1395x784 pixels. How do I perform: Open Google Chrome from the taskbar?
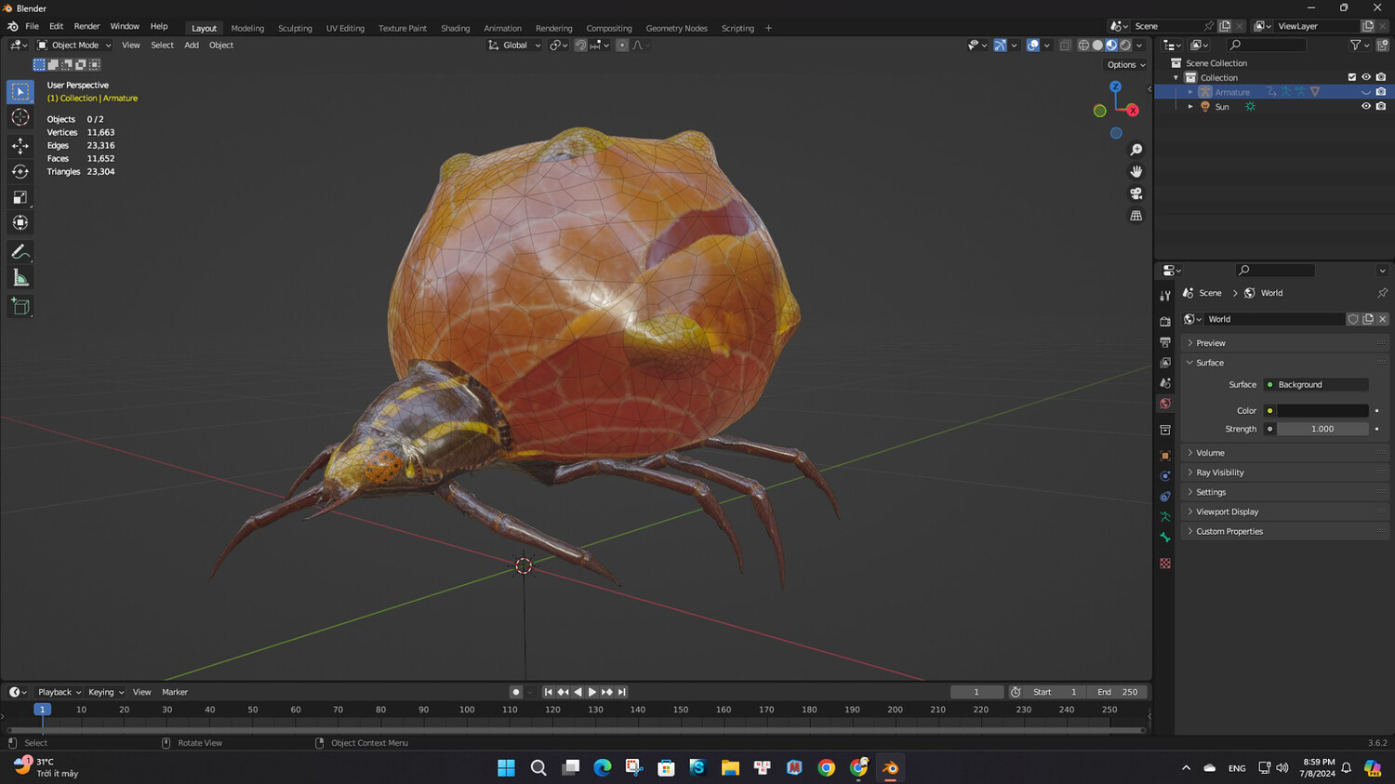point(826,767)
